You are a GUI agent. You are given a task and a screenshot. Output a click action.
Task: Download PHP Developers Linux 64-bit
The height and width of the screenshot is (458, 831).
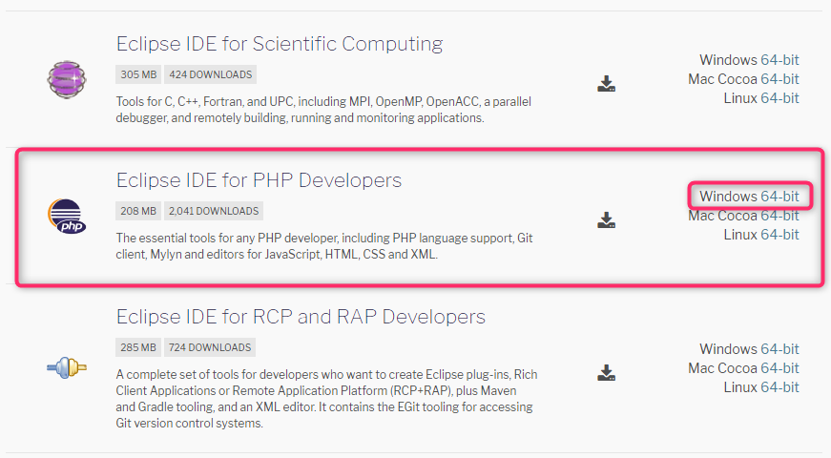(779, 235)
